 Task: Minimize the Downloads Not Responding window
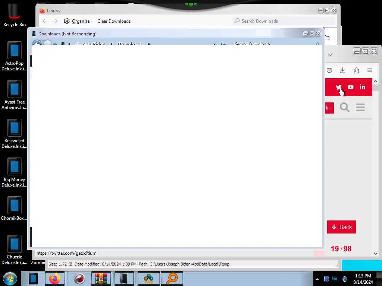[306, 34]
